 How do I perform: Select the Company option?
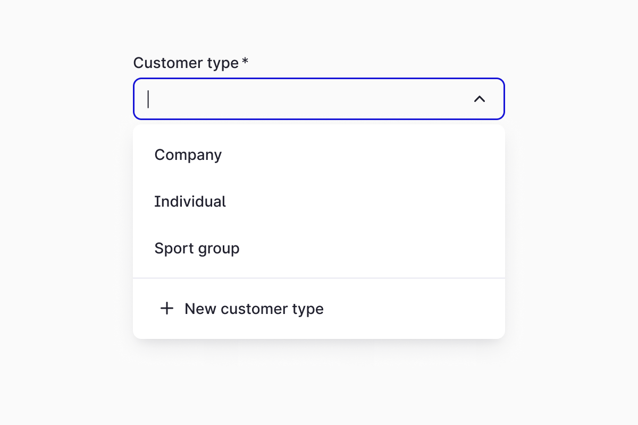[x=188, y=155]
